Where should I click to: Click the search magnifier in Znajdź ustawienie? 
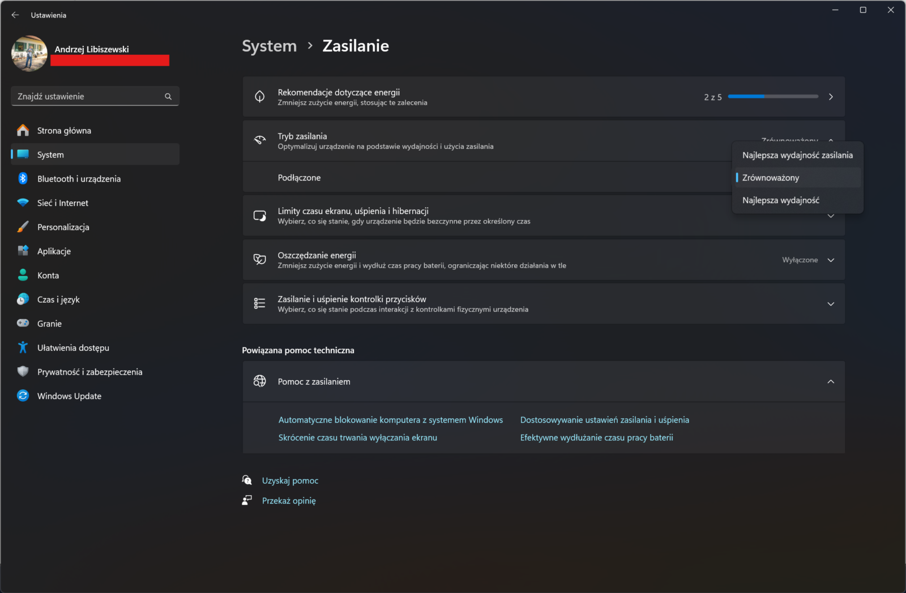pos(168,96)
